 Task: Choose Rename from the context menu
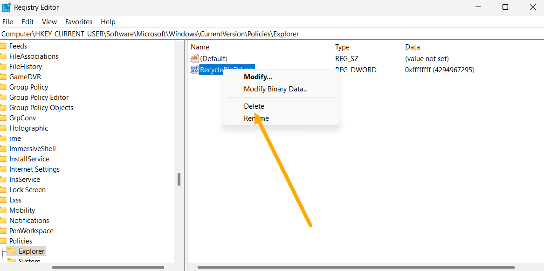[x=256, y=118]
